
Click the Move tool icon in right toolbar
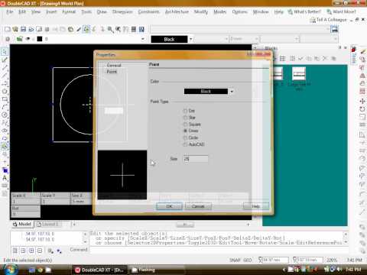(x=362, y=101)
